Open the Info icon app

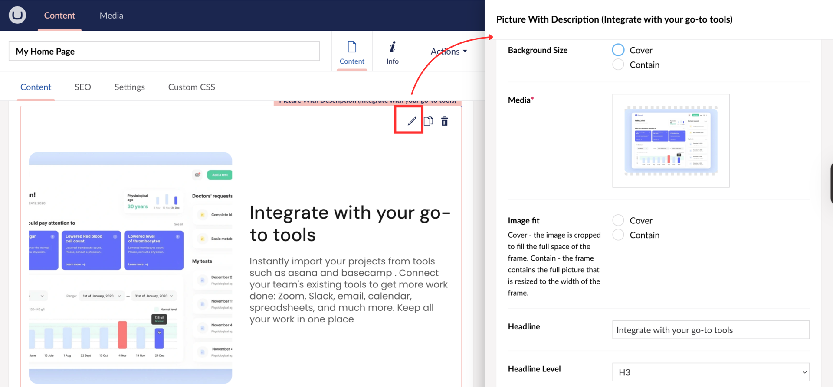(392, 52)
